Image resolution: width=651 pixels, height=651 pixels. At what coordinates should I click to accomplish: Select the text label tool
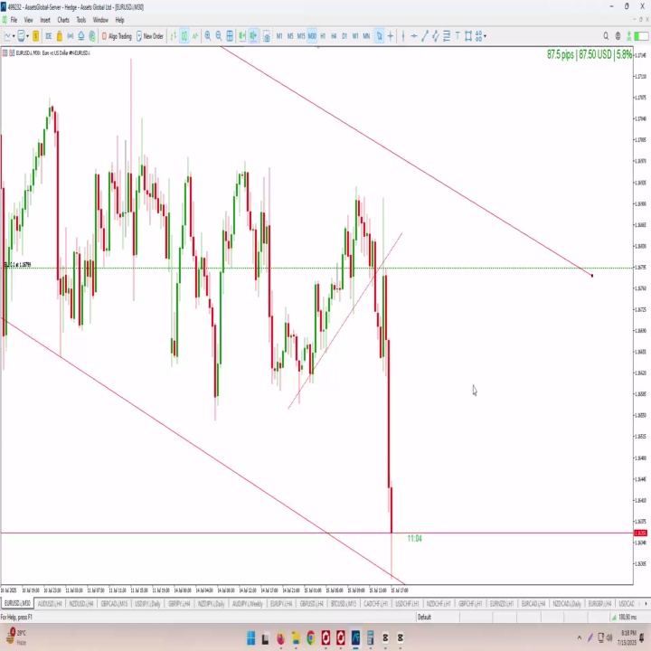pos(458,36)
